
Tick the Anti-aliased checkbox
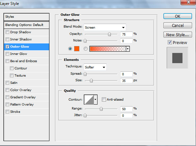pyautogui.click(x=104, y=99)
